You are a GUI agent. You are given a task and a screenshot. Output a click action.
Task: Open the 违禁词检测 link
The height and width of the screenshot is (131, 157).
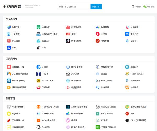(x=76, y=81)
